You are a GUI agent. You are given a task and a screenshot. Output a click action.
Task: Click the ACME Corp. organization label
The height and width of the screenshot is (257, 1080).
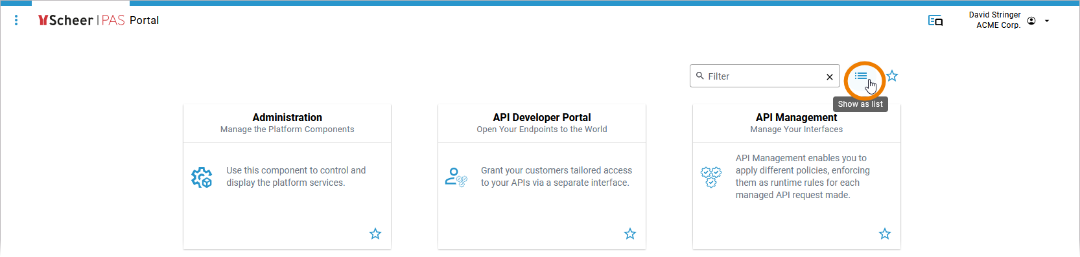pos(998,25)
